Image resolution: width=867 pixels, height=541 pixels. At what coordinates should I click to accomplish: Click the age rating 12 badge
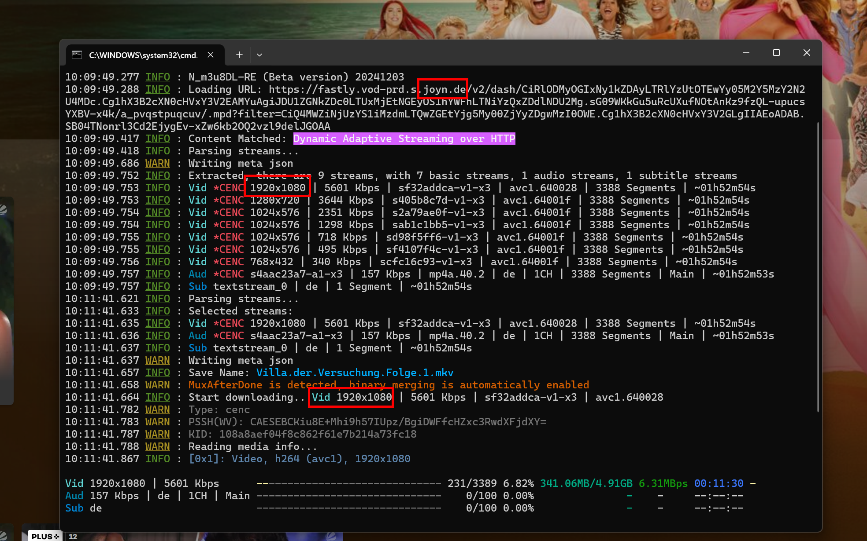[x=73, y=536]
